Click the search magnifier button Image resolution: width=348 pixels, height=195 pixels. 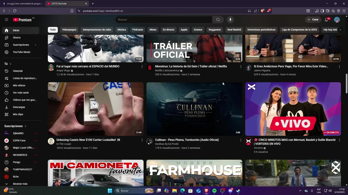tap(218, 19)
